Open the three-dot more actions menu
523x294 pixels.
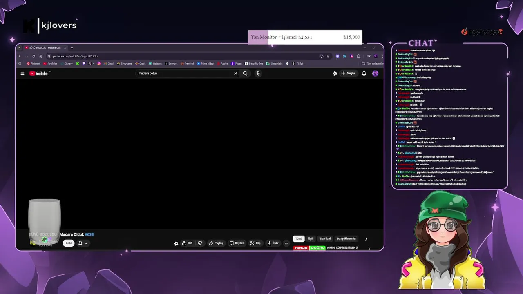point(286,243)
